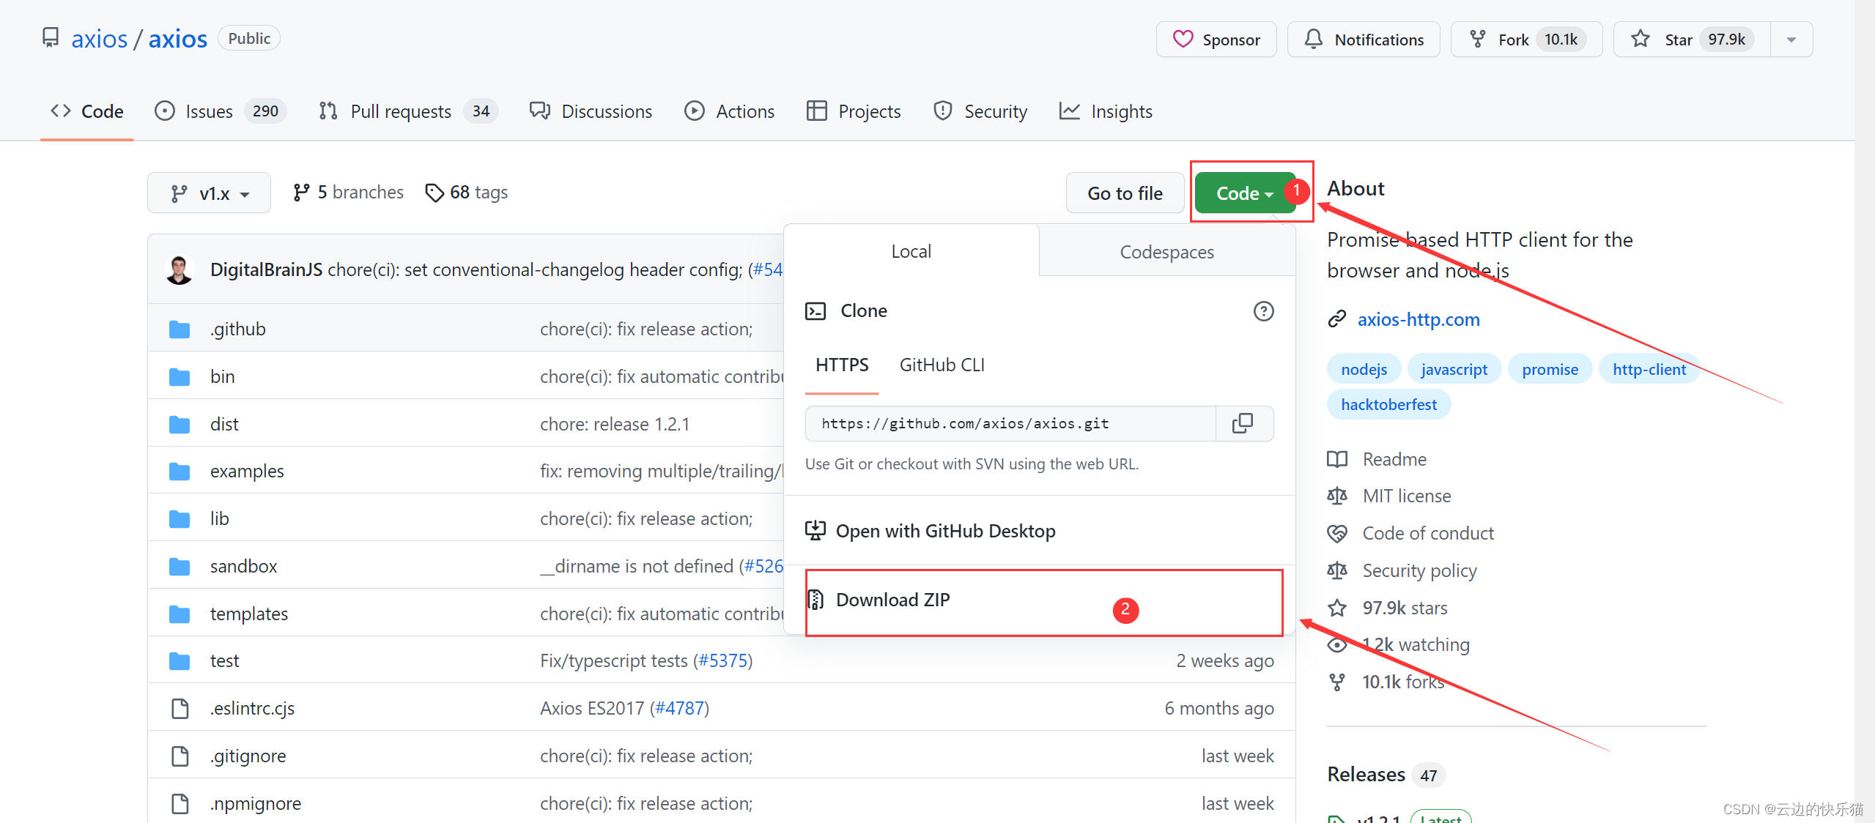Switch to the Pull requests tab
Viewport: 1875px width, 823px height.
coord(408,111)
